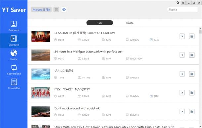Viewport: 202px width, 128px height.
Task: Select title 24 hours in a Michigan state park
Action: point(88,52)
